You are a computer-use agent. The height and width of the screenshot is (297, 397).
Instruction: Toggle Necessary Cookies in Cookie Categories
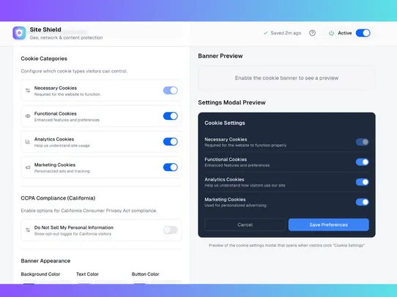[x=171, y=90]
